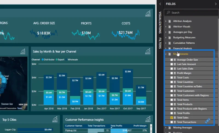Click scroll up arrow of customer table

tap(151, 126)
